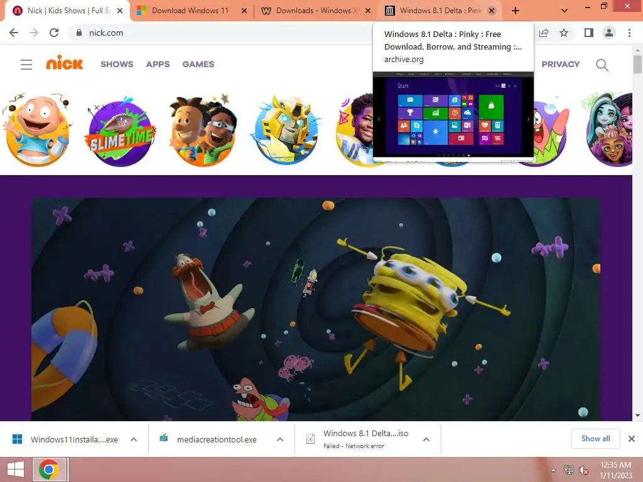This screenshot has height=482, width=643.
Task: Open a new tab
Action: point(516,11)
